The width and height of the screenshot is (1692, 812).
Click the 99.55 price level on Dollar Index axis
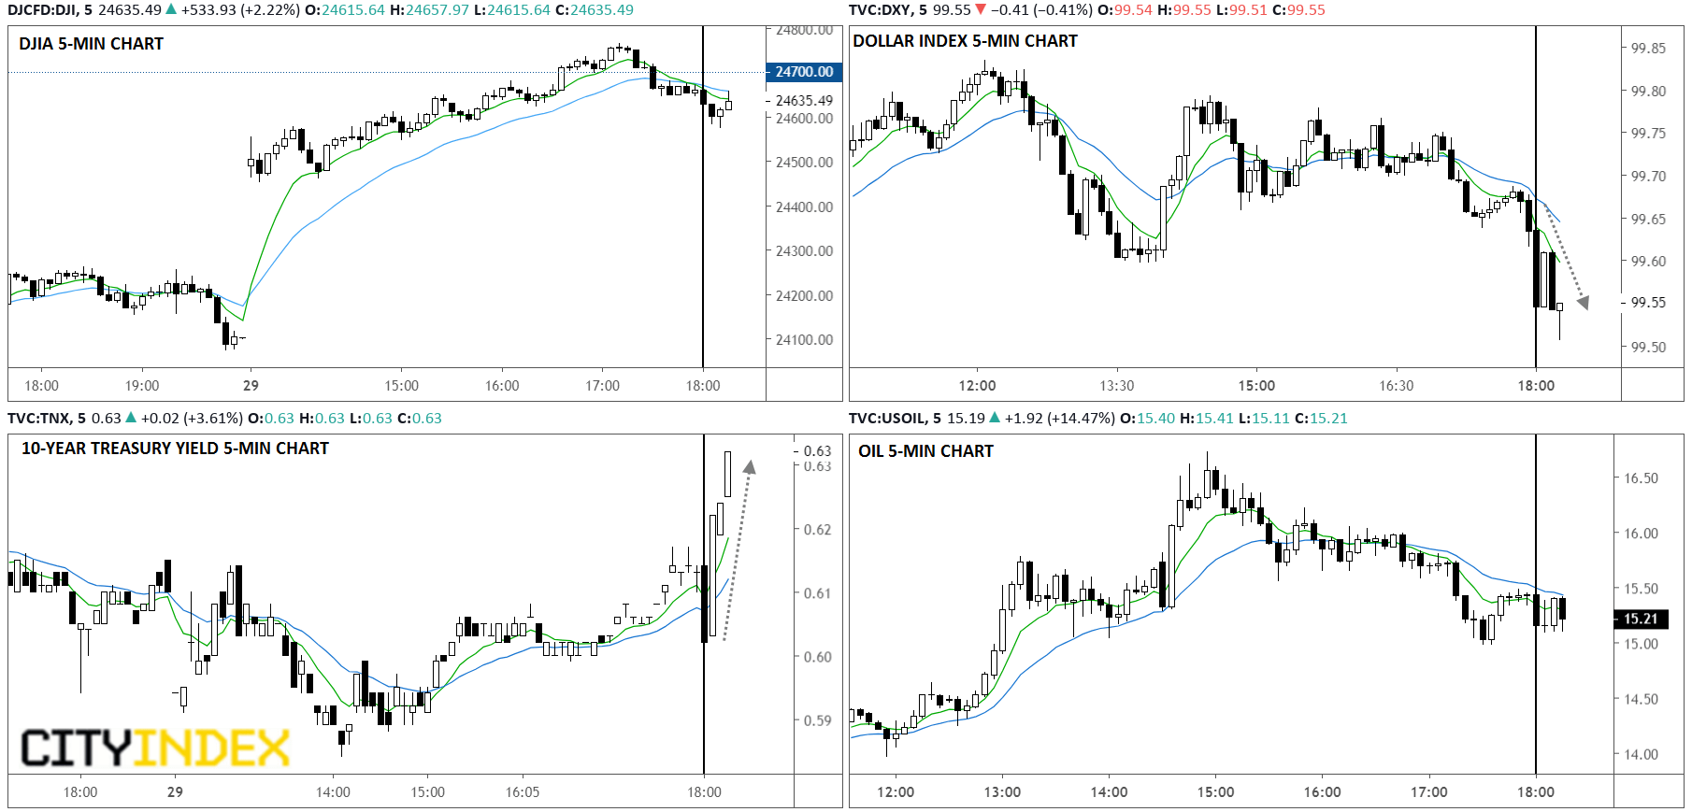[x=1648, y=303]
